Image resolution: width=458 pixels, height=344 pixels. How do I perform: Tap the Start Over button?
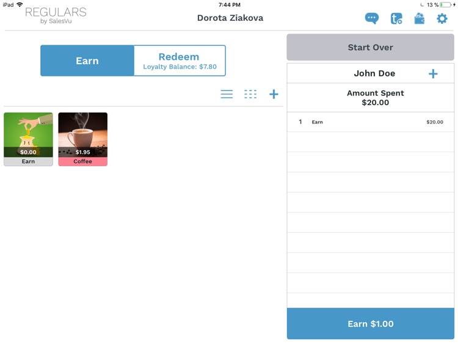[x=371, y=47]
